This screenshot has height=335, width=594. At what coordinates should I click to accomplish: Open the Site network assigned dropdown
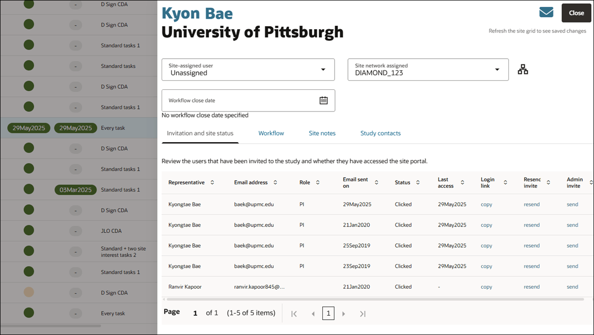497,69
